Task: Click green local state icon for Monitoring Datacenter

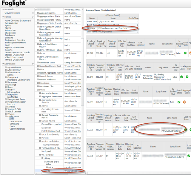Action: click(x=182, y=77)
